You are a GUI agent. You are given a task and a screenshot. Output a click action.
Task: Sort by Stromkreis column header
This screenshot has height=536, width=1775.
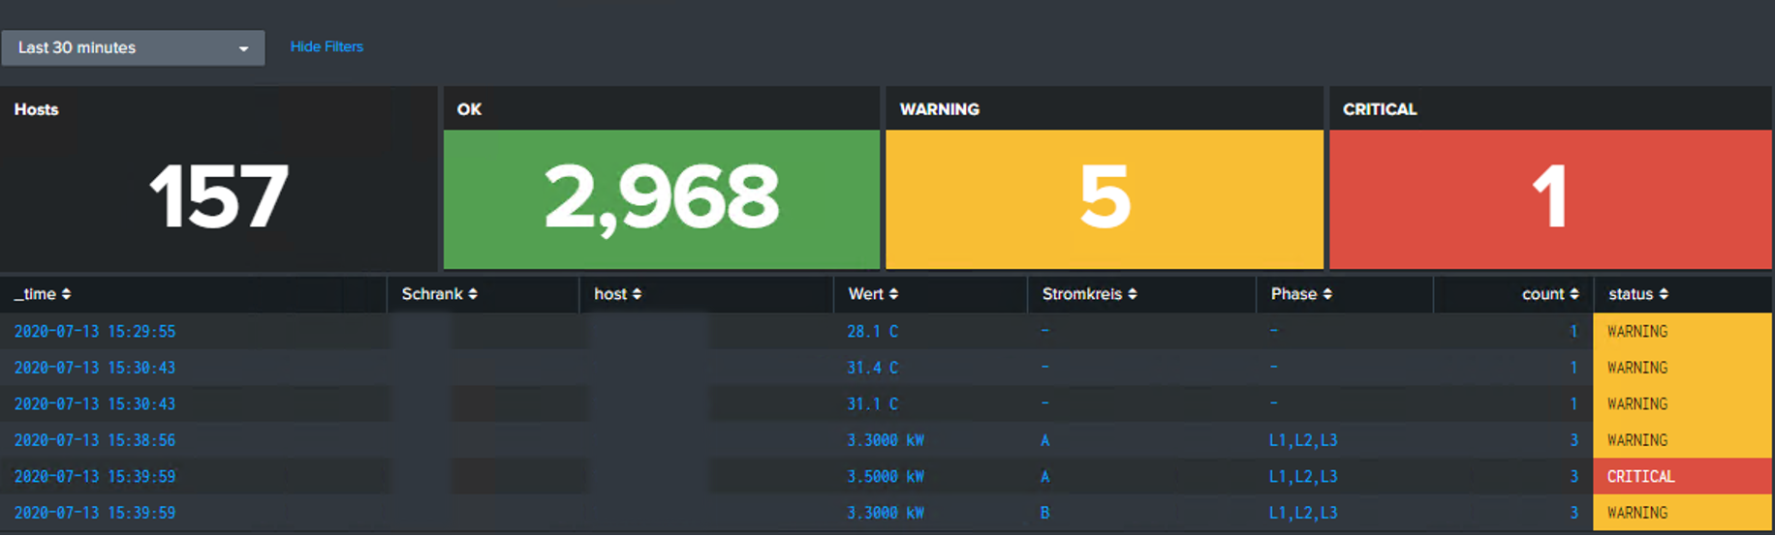pos(1132,294)
